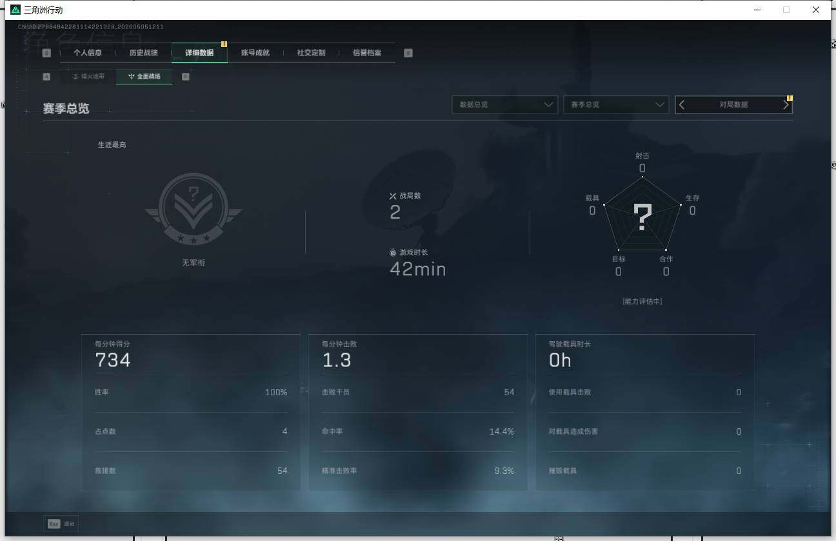Click the 9.3% 精准击败率 value
The height and width of the screenshot is (541, 836).
coord(504,471)
